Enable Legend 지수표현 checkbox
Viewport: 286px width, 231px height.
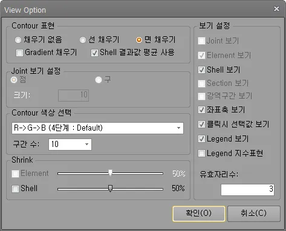(x=201, y=154)
